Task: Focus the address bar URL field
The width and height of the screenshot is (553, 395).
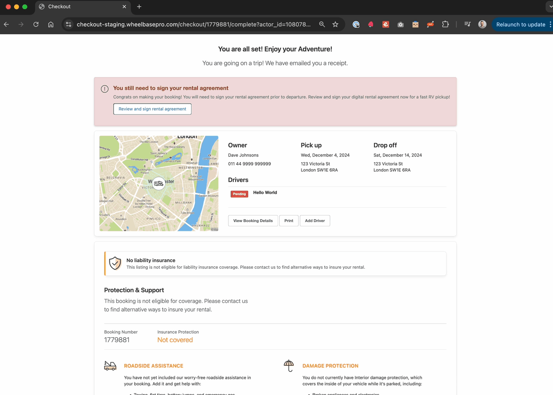Action: 193,24
